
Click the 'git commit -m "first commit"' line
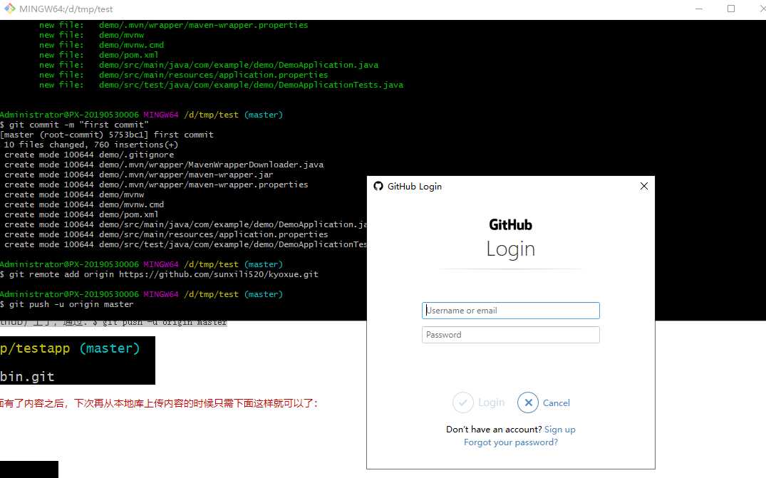74,125
